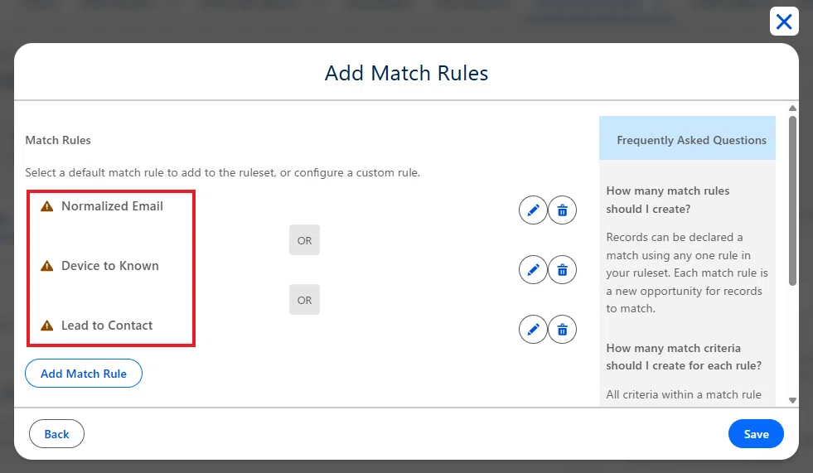Image resolution: width=813 pixels, height=473 pixels.
Task: Click the Add Match Rule button
Action: click(84, 374)
